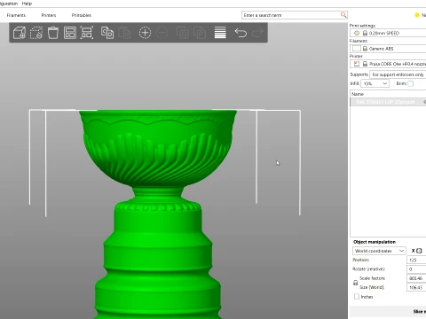
Task: Enable the Inches checkbox
Action: tap(357, 297)
